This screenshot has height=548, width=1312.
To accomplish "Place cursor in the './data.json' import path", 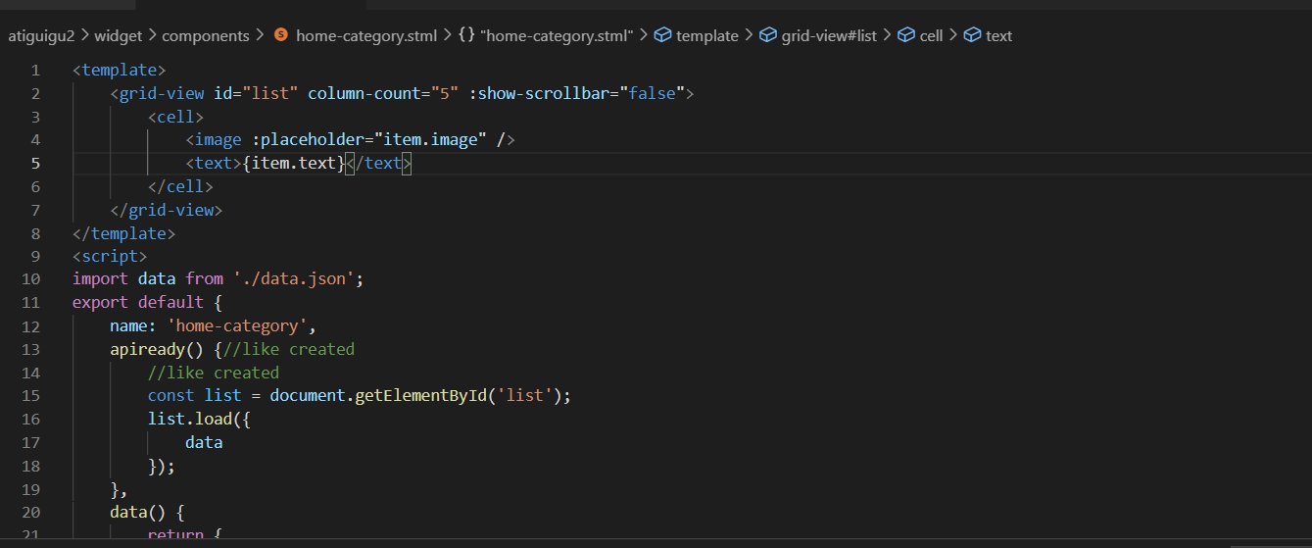I will 294,278.
